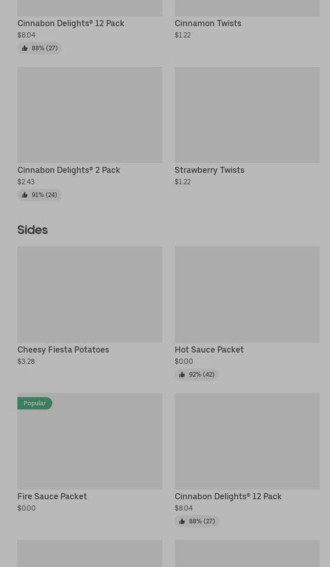Screen dimensions: 330x567
Task: Click the Cheesy Fiesta Potatoes name
Action: (x=63, y=349)
